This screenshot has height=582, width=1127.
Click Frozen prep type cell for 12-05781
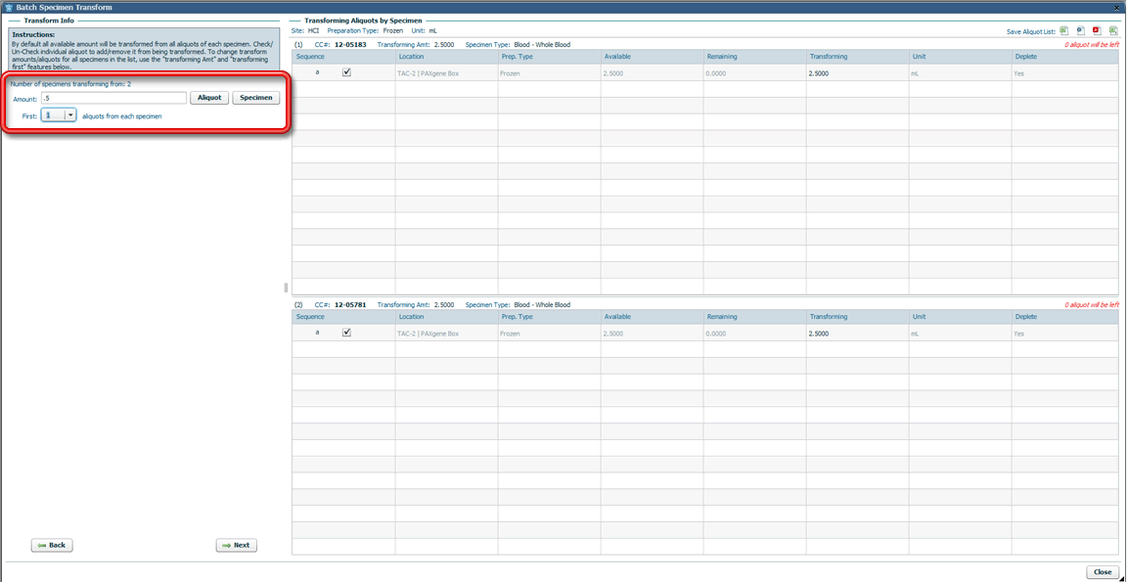coord(549,334)
